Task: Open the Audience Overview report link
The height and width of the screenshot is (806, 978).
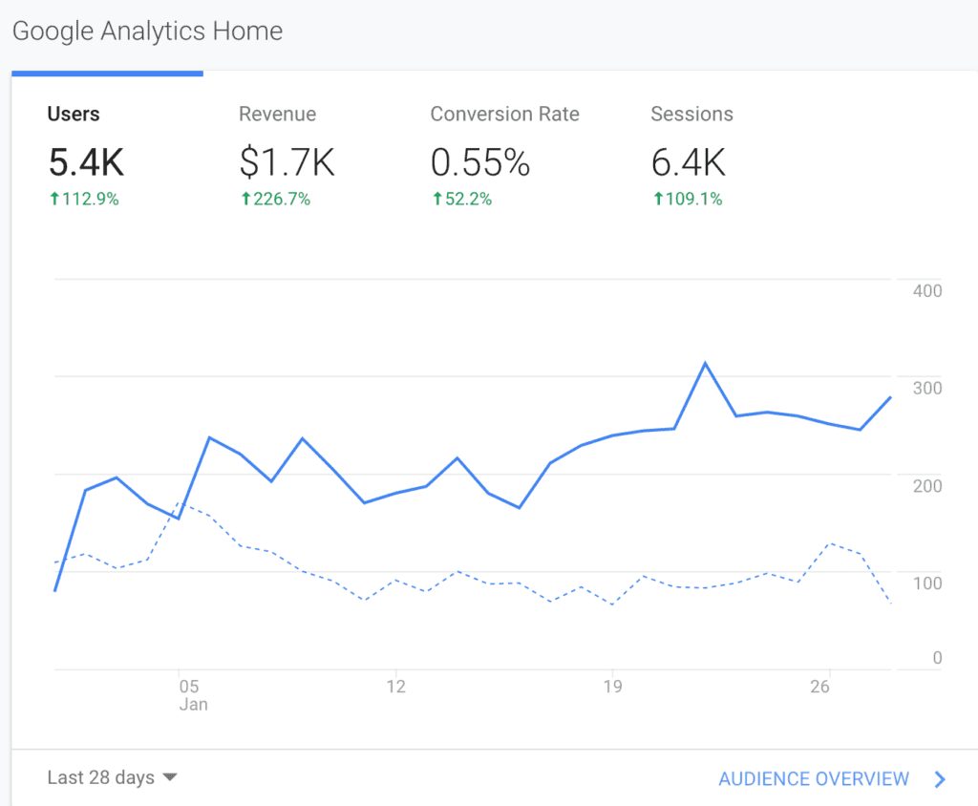Action: (814, 778)
